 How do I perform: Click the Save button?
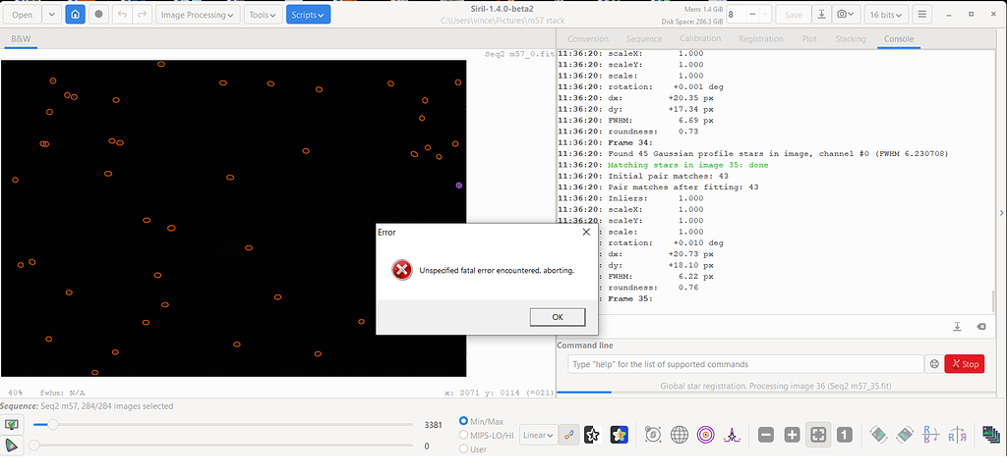(x=794, y=15)
